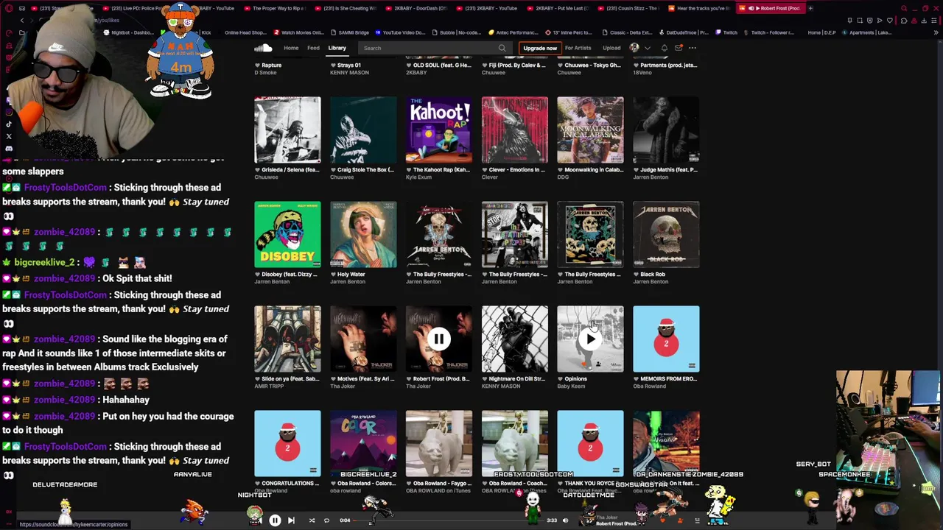Open the Black Rob cover thumbnail
943x530 pixels.
point(666,234)
